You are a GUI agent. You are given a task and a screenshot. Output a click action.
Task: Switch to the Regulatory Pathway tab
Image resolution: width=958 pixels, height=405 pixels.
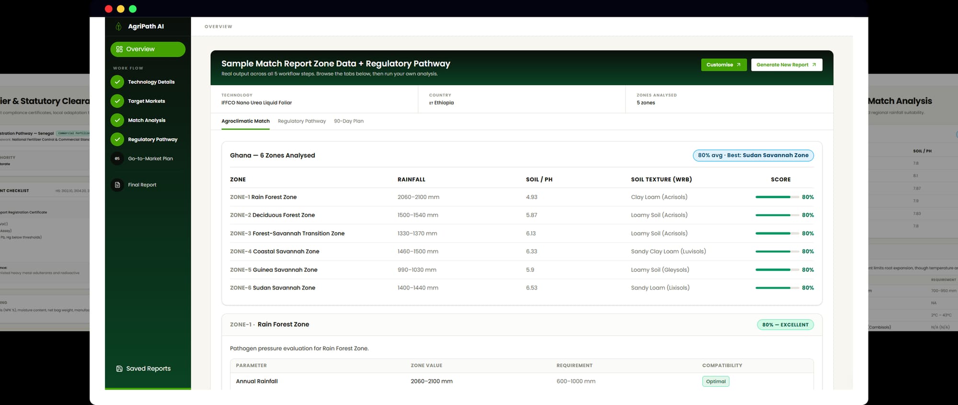pyautogui.click(x=302, y=121)
